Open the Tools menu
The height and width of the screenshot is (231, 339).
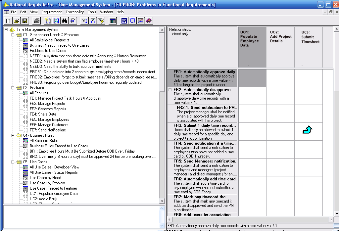coord(92,12)
